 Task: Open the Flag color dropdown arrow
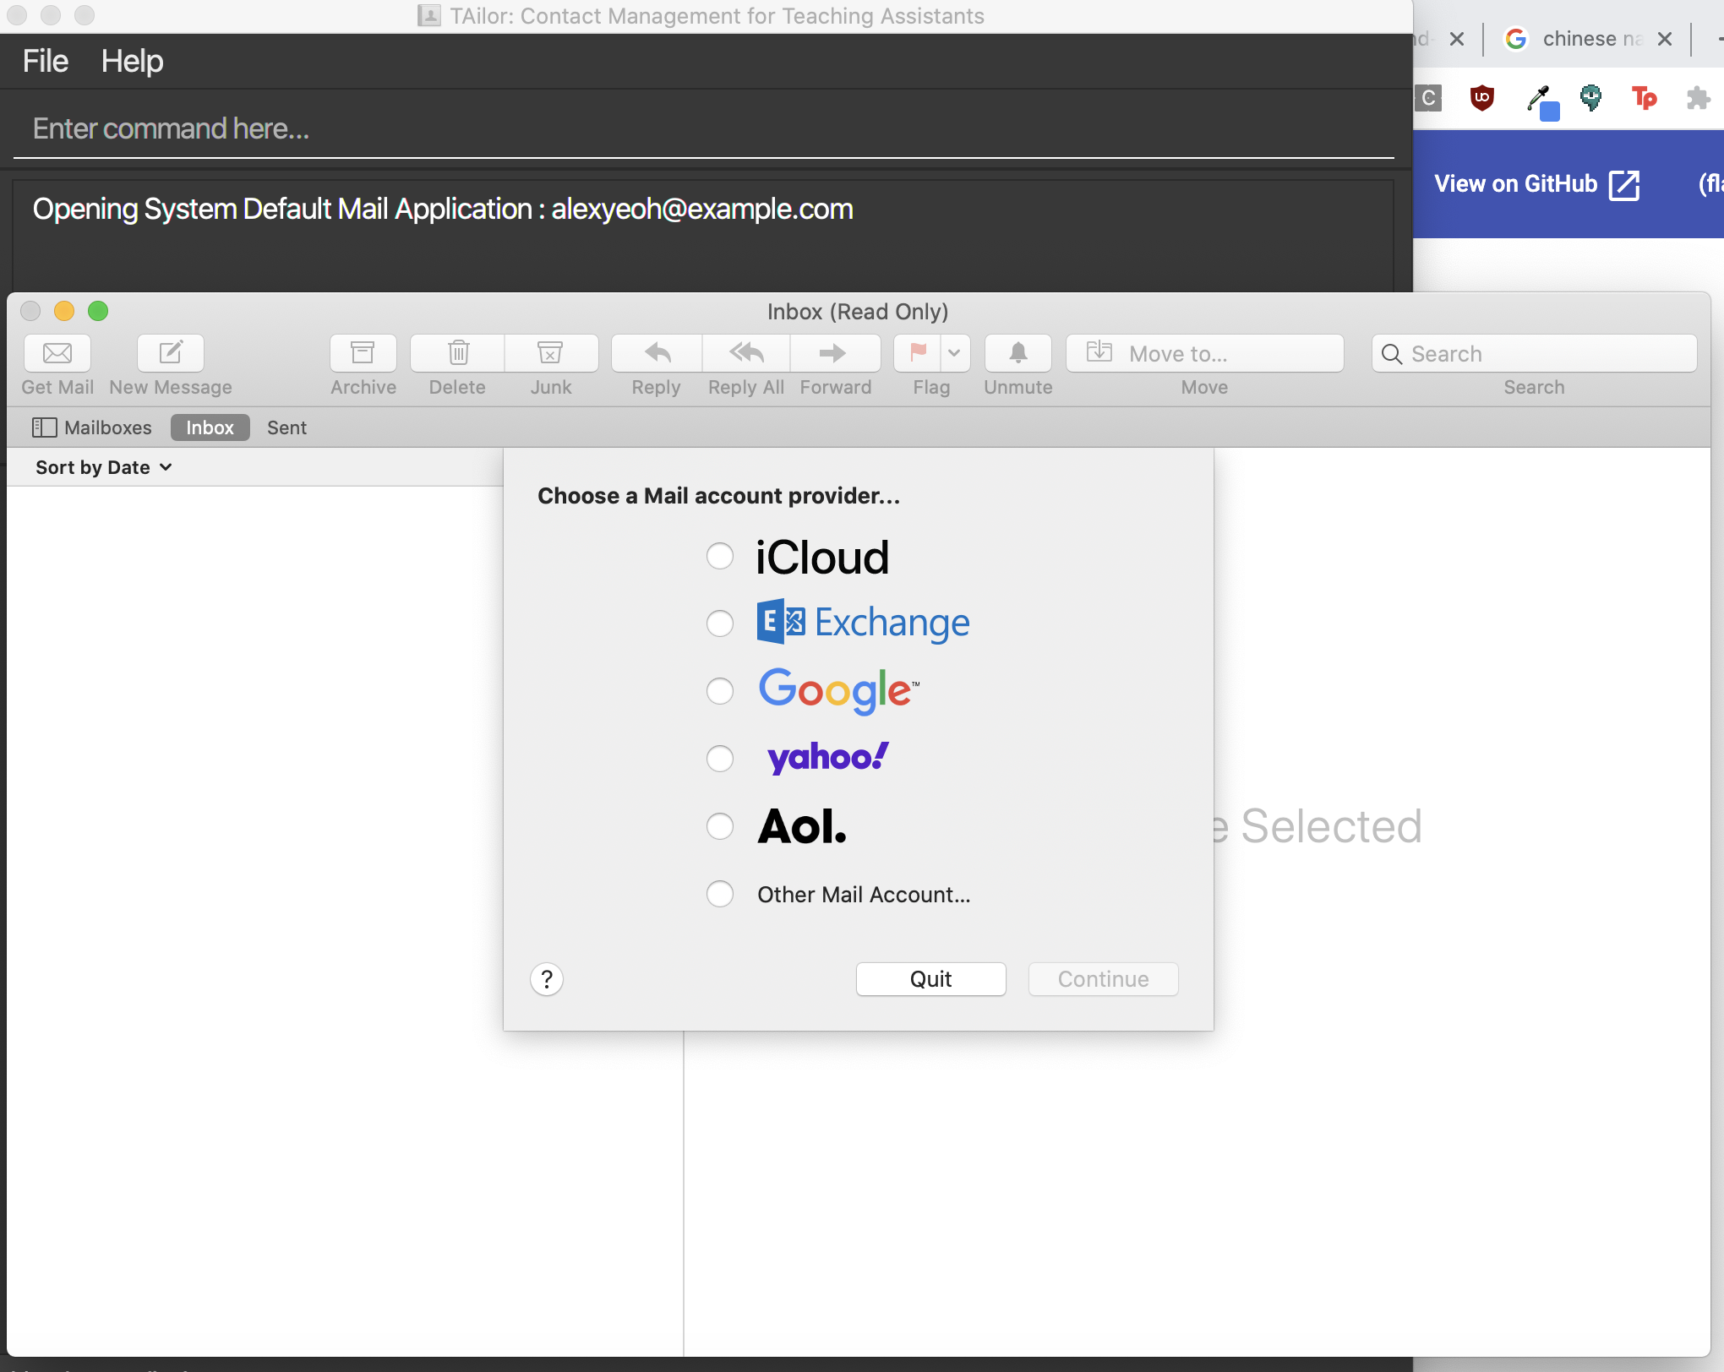[x=955, y=353]
